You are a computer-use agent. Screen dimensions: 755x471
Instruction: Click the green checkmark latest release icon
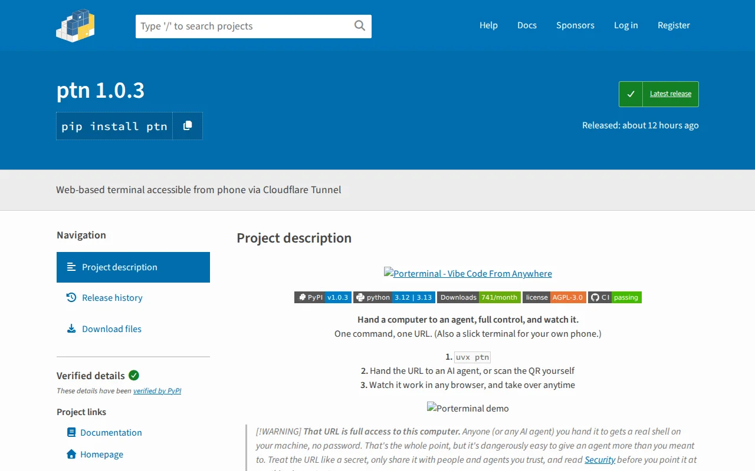click(x=631, y=94)
